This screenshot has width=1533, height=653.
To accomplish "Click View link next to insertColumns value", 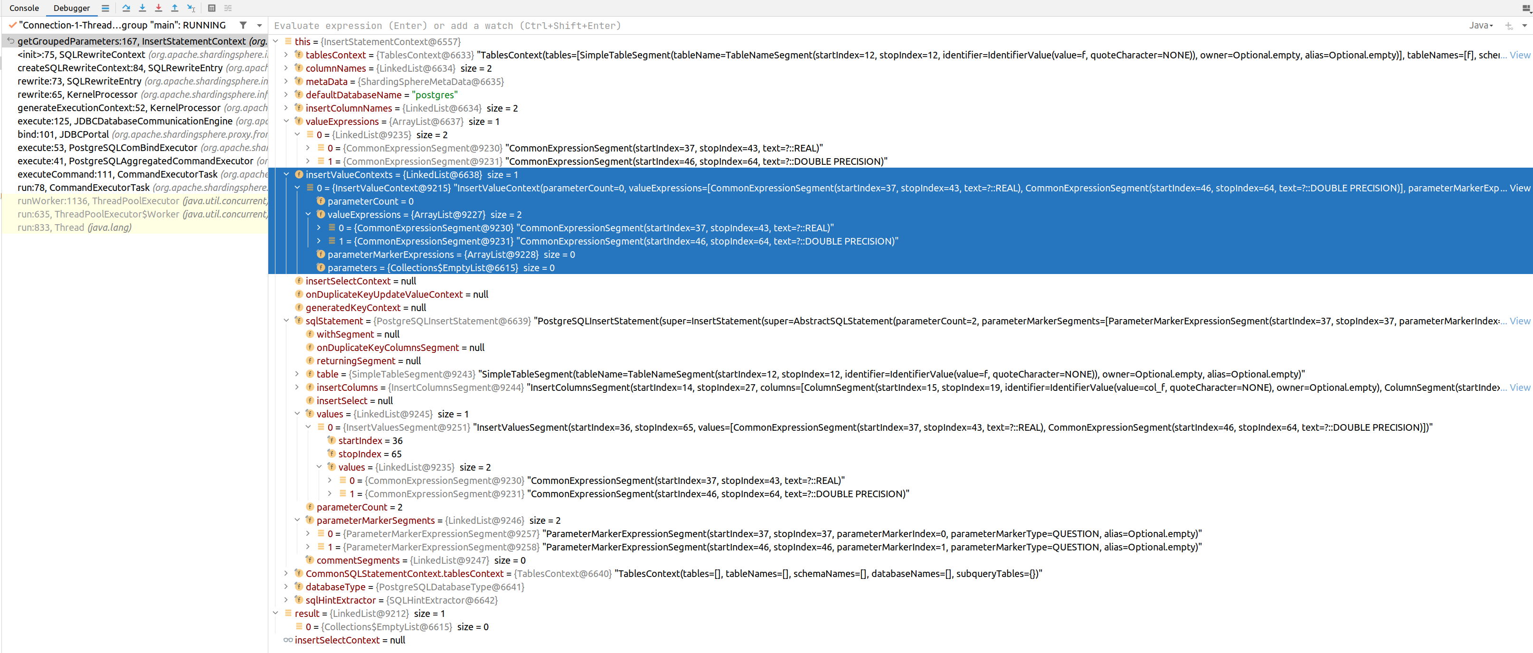I will pos(1519,387).
